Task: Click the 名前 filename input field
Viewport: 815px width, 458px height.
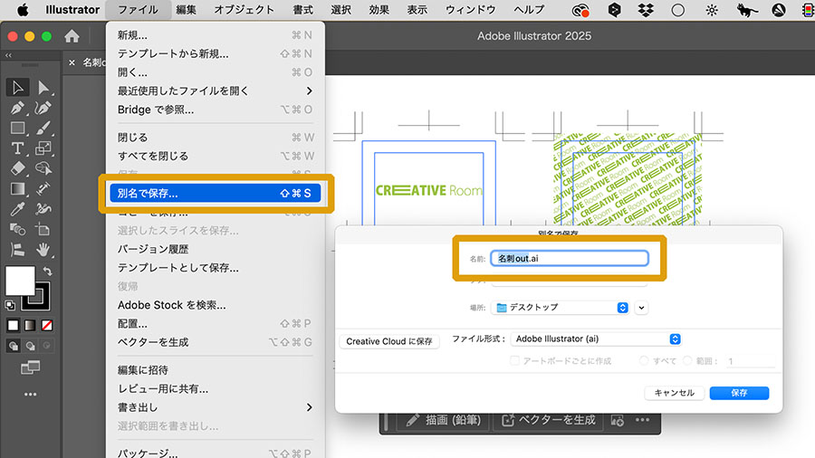Action: tap(570, 258)
